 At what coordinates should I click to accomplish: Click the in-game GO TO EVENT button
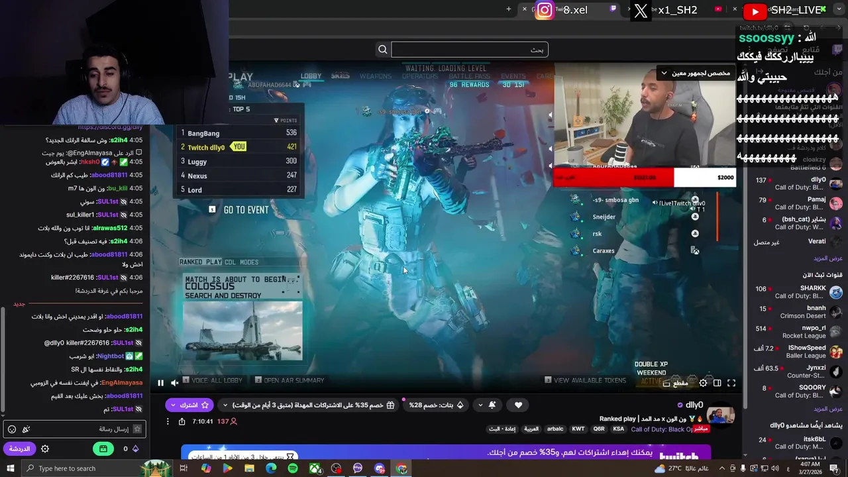[246, 210]
